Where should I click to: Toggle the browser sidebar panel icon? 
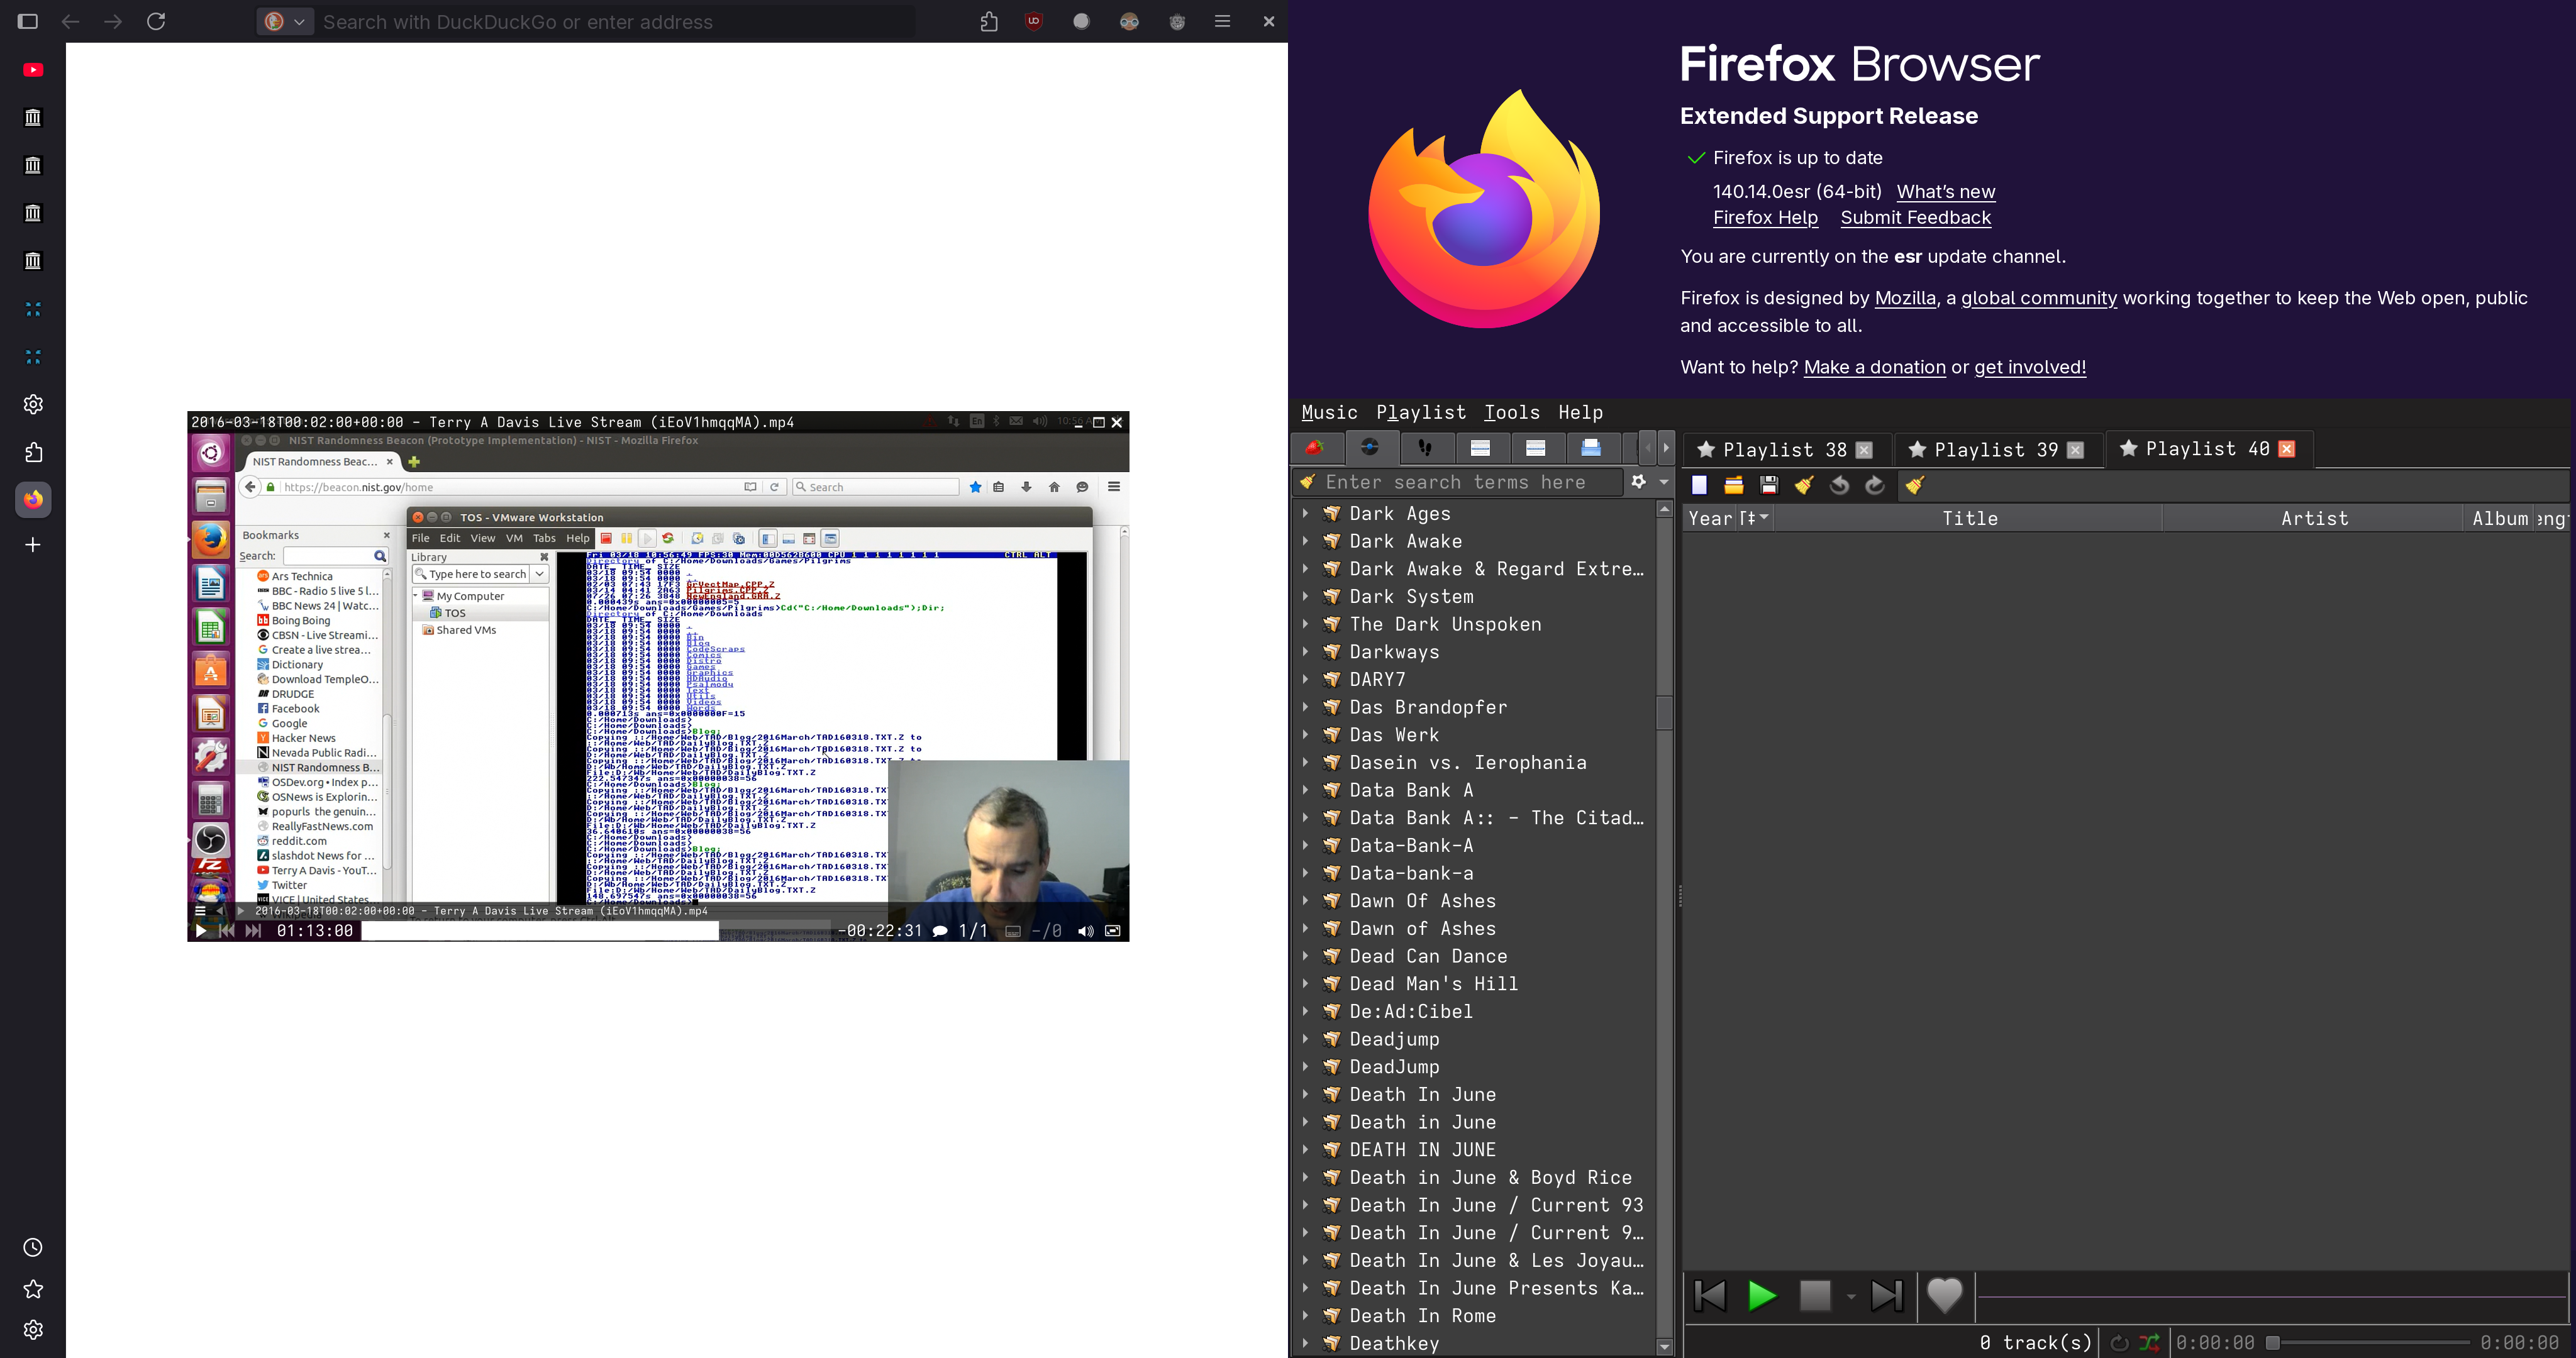(x=28, y=21)
